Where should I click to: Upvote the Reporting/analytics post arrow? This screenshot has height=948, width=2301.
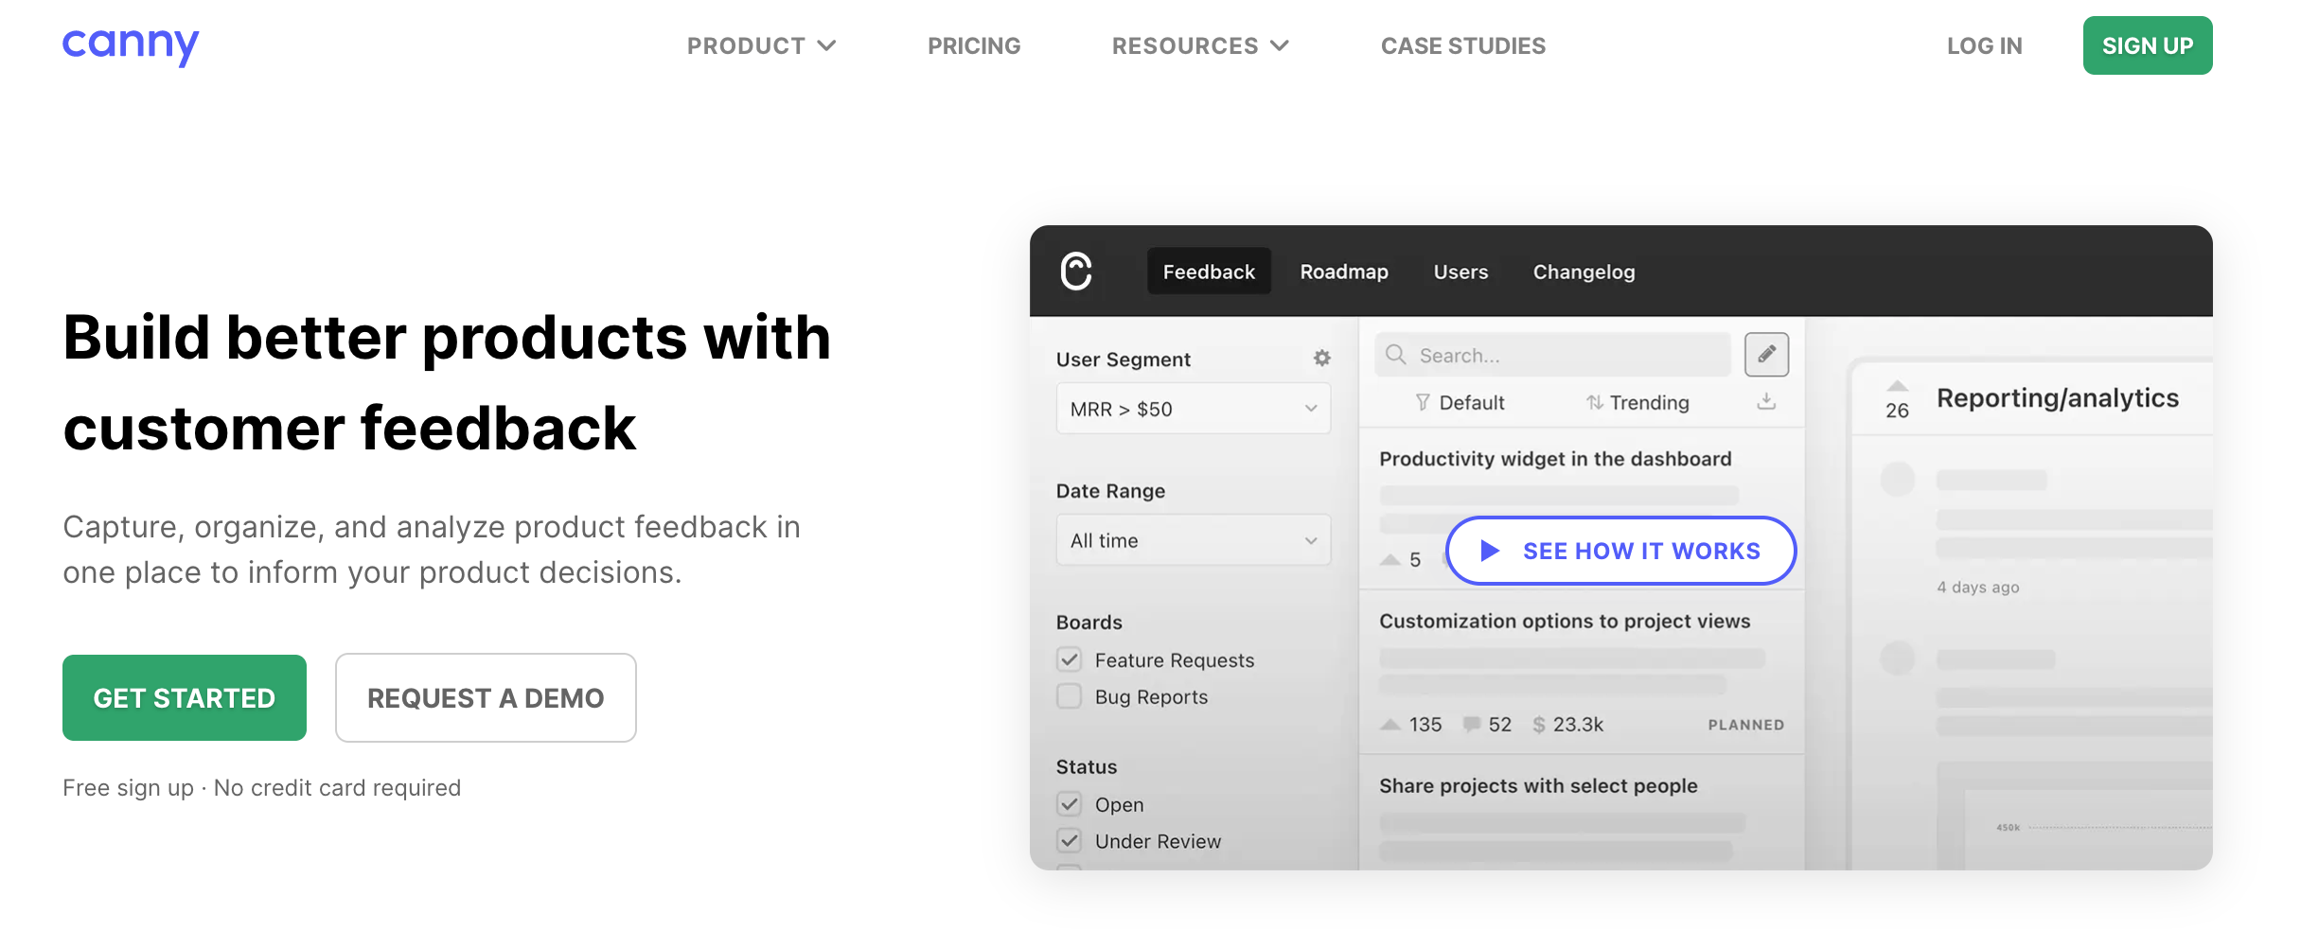pos(1897,386)
